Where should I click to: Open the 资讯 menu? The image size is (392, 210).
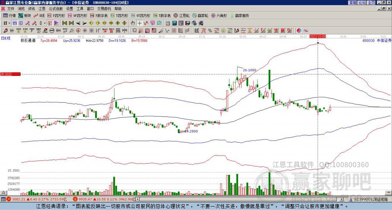pos(31,9)
